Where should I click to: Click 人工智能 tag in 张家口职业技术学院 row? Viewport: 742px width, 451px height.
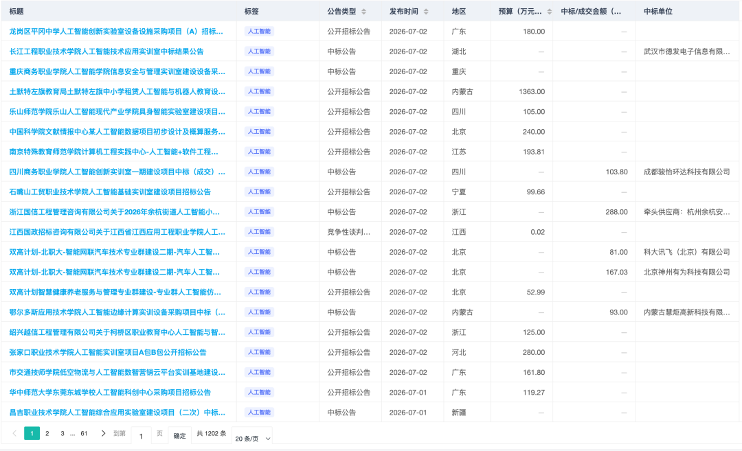[x=259, y=352]
